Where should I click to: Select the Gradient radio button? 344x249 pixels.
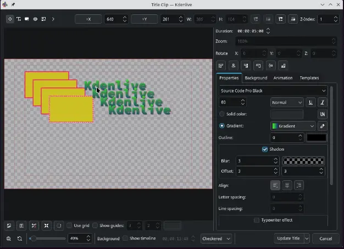tap(222, 126)
